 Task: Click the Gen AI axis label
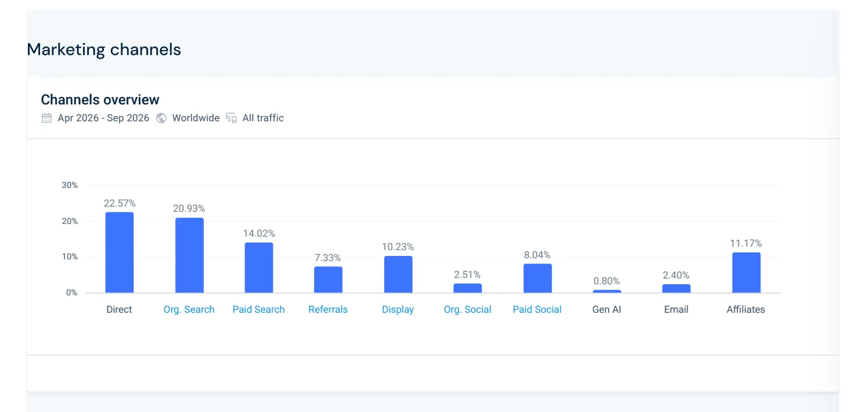click(607, 309)
